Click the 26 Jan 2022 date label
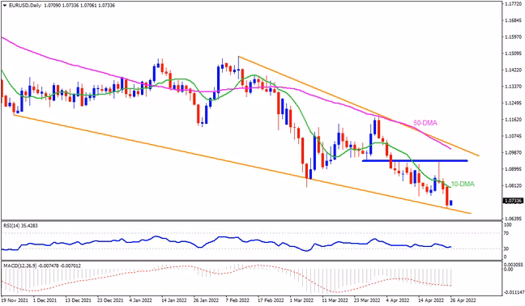 click(207, 300)
